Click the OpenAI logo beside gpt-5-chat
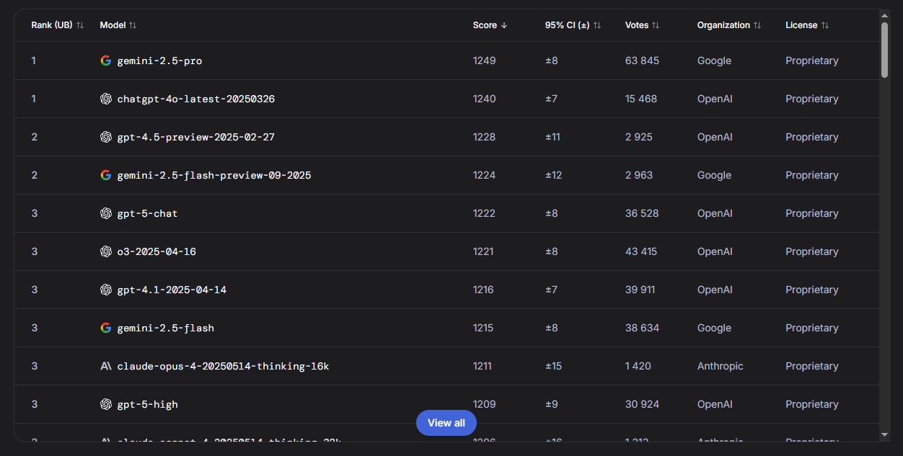The width and height of the screenshot is (903, 456). coord(106,213)
